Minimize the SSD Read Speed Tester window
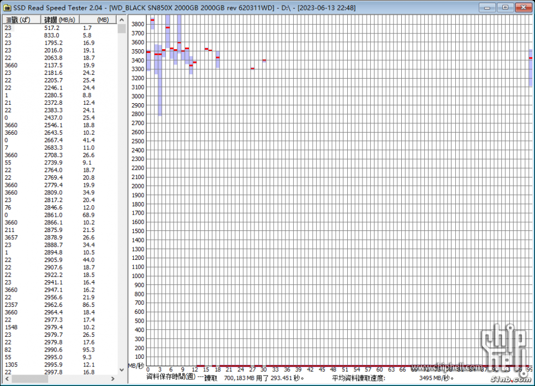 click(487, 8)
